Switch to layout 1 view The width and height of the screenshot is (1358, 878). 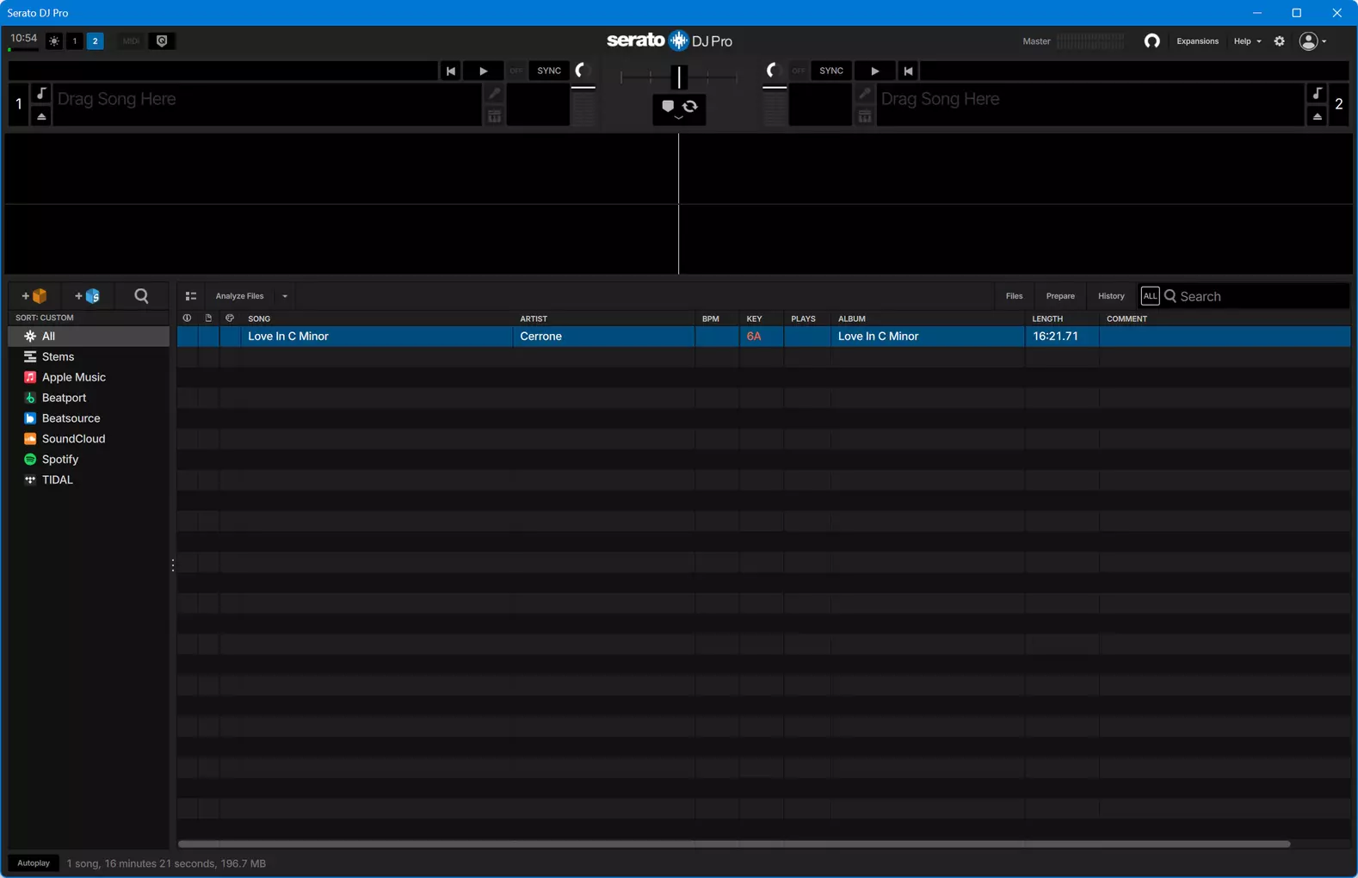pos(75,41)
